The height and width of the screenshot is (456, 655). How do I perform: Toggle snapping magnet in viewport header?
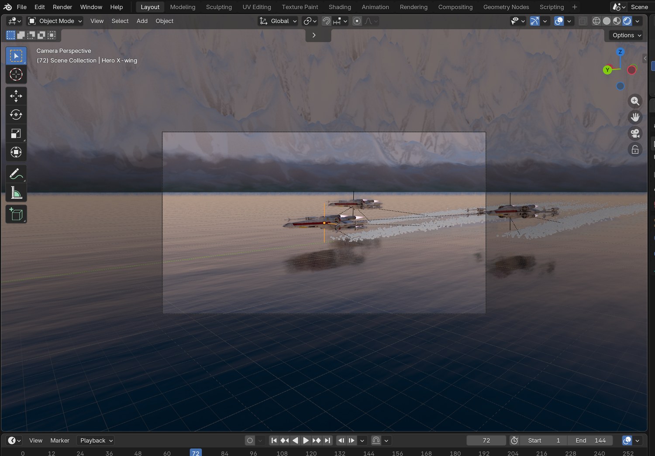point(326,21)
